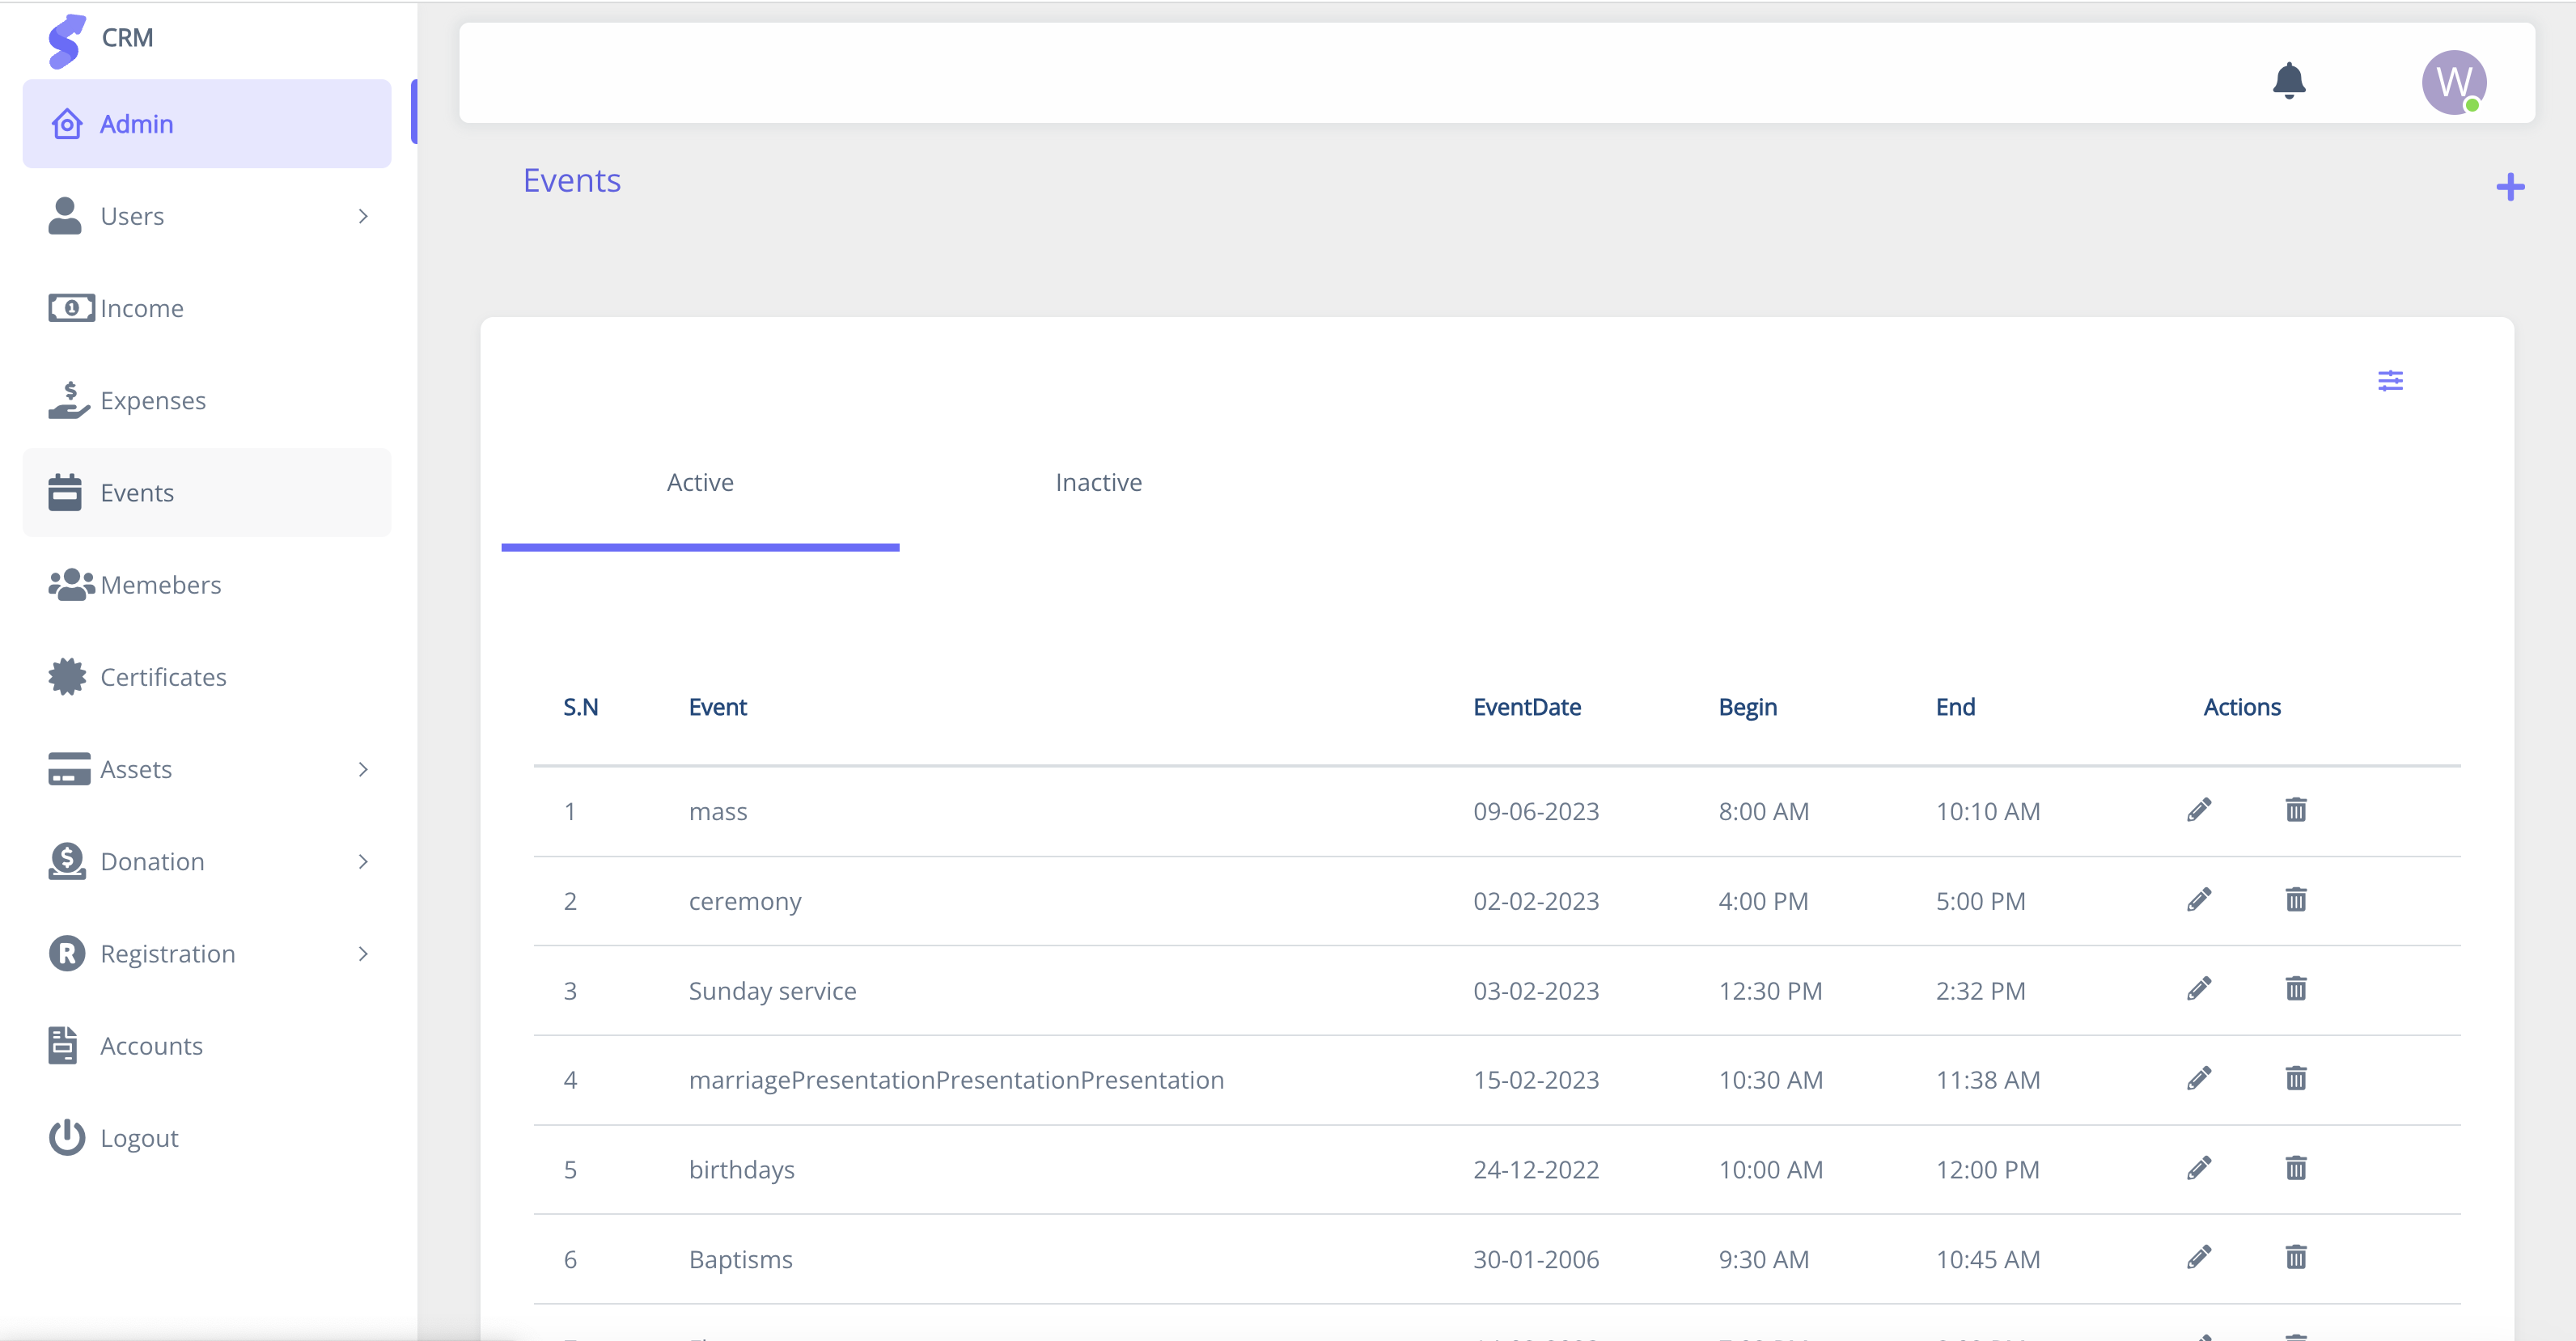Open the table filter settings icon
The height and width of the screenshot is (1341, 2576).
2389,381
